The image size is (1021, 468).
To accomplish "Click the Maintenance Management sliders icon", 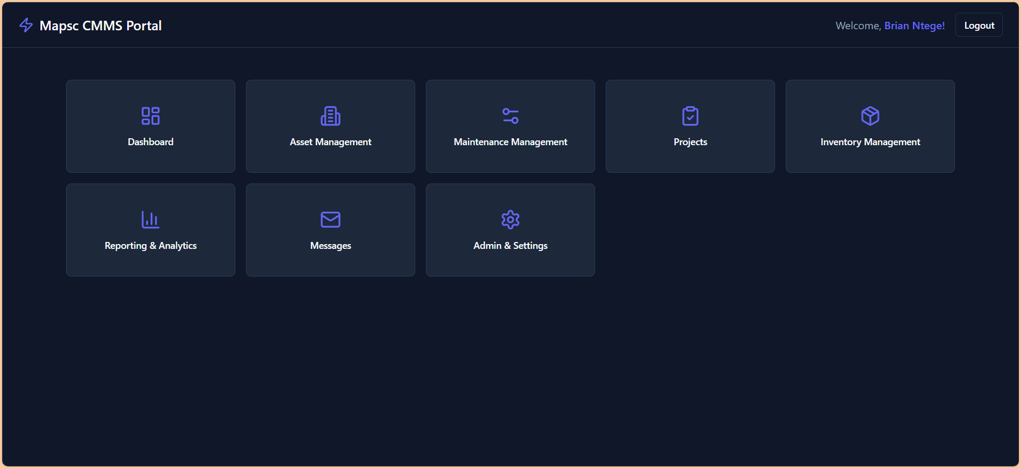I will point(510,116).
